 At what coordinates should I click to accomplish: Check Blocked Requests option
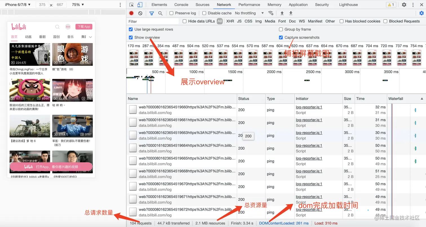[385, 21]
